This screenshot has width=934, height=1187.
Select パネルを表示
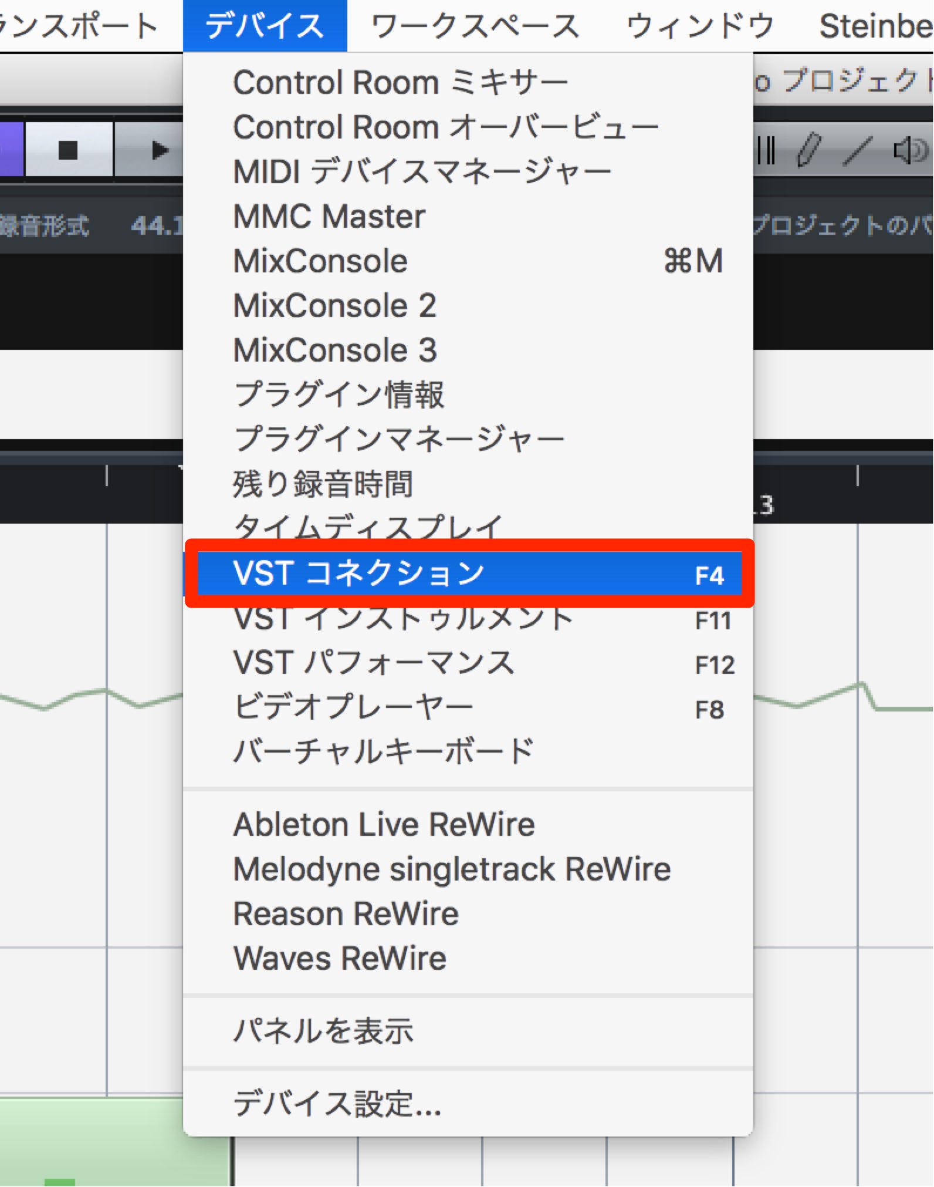coord(468,1031)
